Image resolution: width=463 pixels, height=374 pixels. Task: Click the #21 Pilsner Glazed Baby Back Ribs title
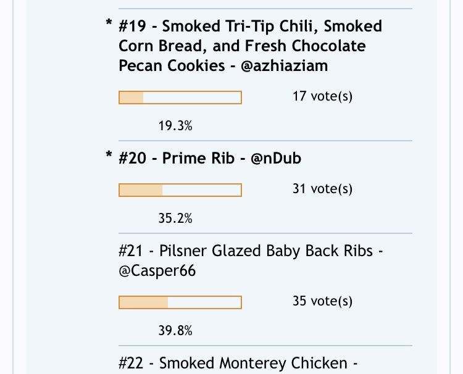251,260
